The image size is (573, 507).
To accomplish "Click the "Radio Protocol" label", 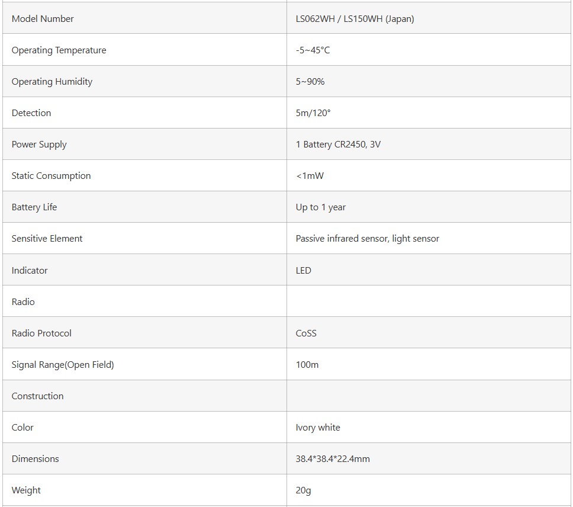I will coord(41,333).
